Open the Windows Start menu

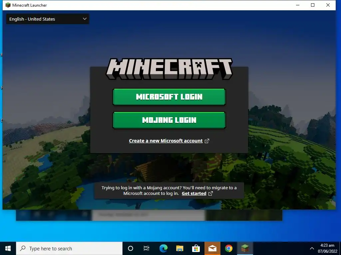pos(8,248)
